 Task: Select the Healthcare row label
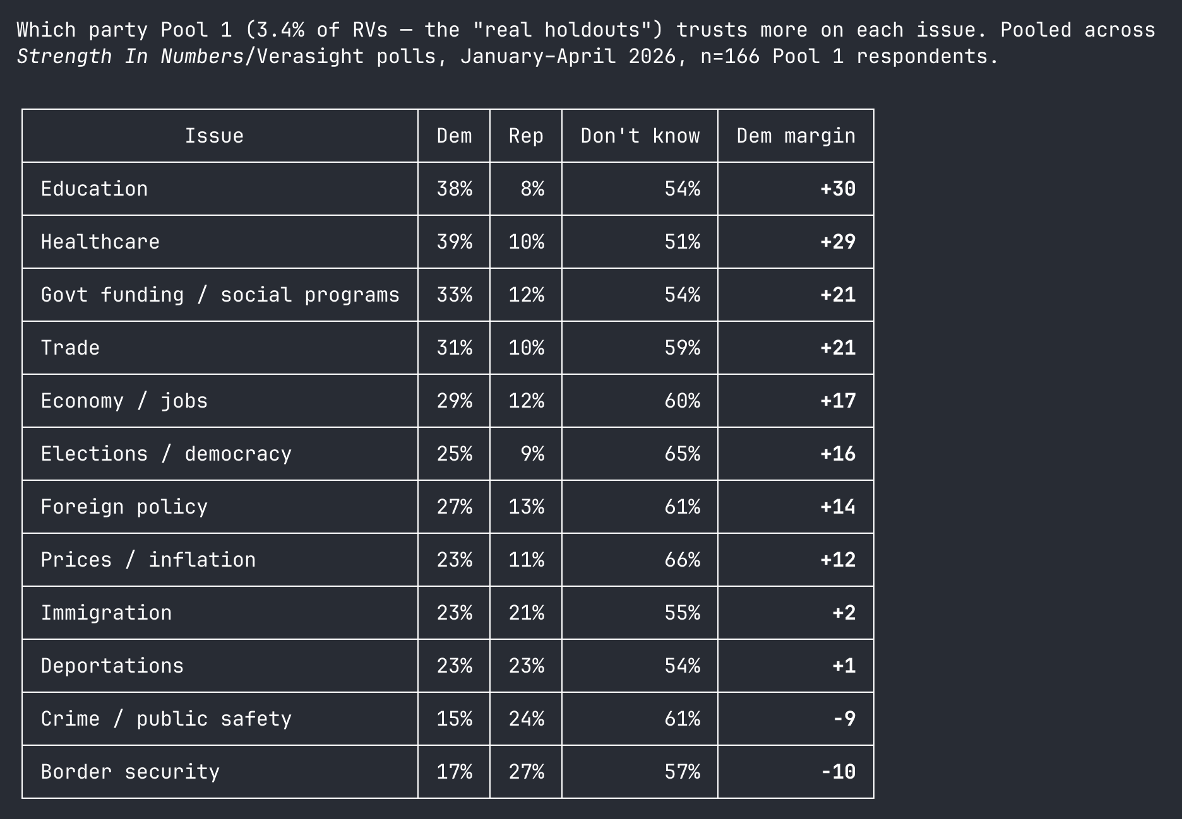(100, 242)
